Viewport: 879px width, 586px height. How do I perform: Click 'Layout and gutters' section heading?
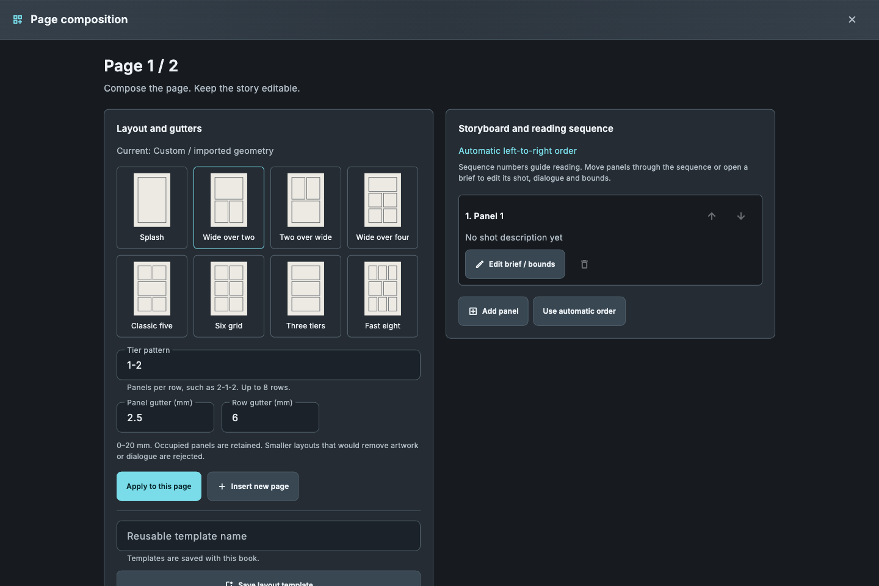(x=159, y=129)
